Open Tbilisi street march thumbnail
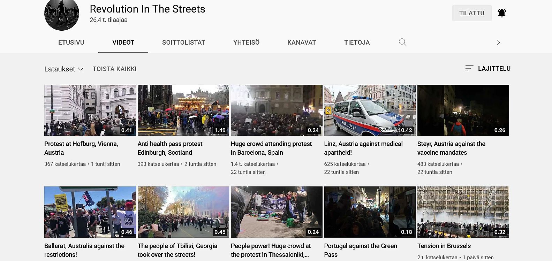The height and width of the screenshot is (261, 552). [x=183, y=212]
